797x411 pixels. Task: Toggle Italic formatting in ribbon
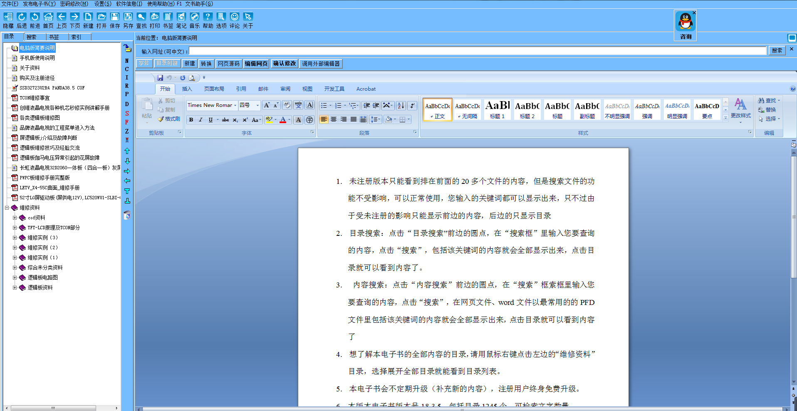click(200, 120)
